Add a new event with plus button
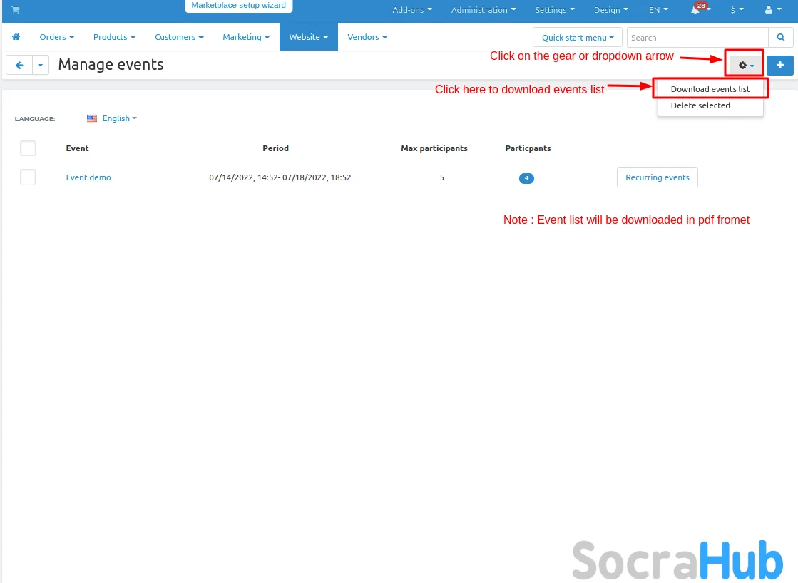Viewport: 798px width, 583px height. pyautogui.click(x=779, y=65)
